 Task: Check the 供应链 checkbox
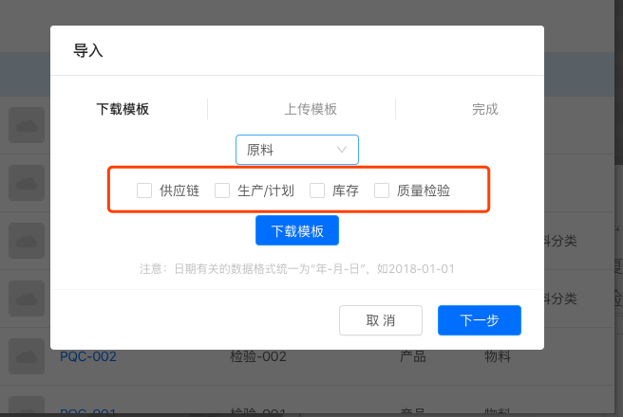point(144,190)
